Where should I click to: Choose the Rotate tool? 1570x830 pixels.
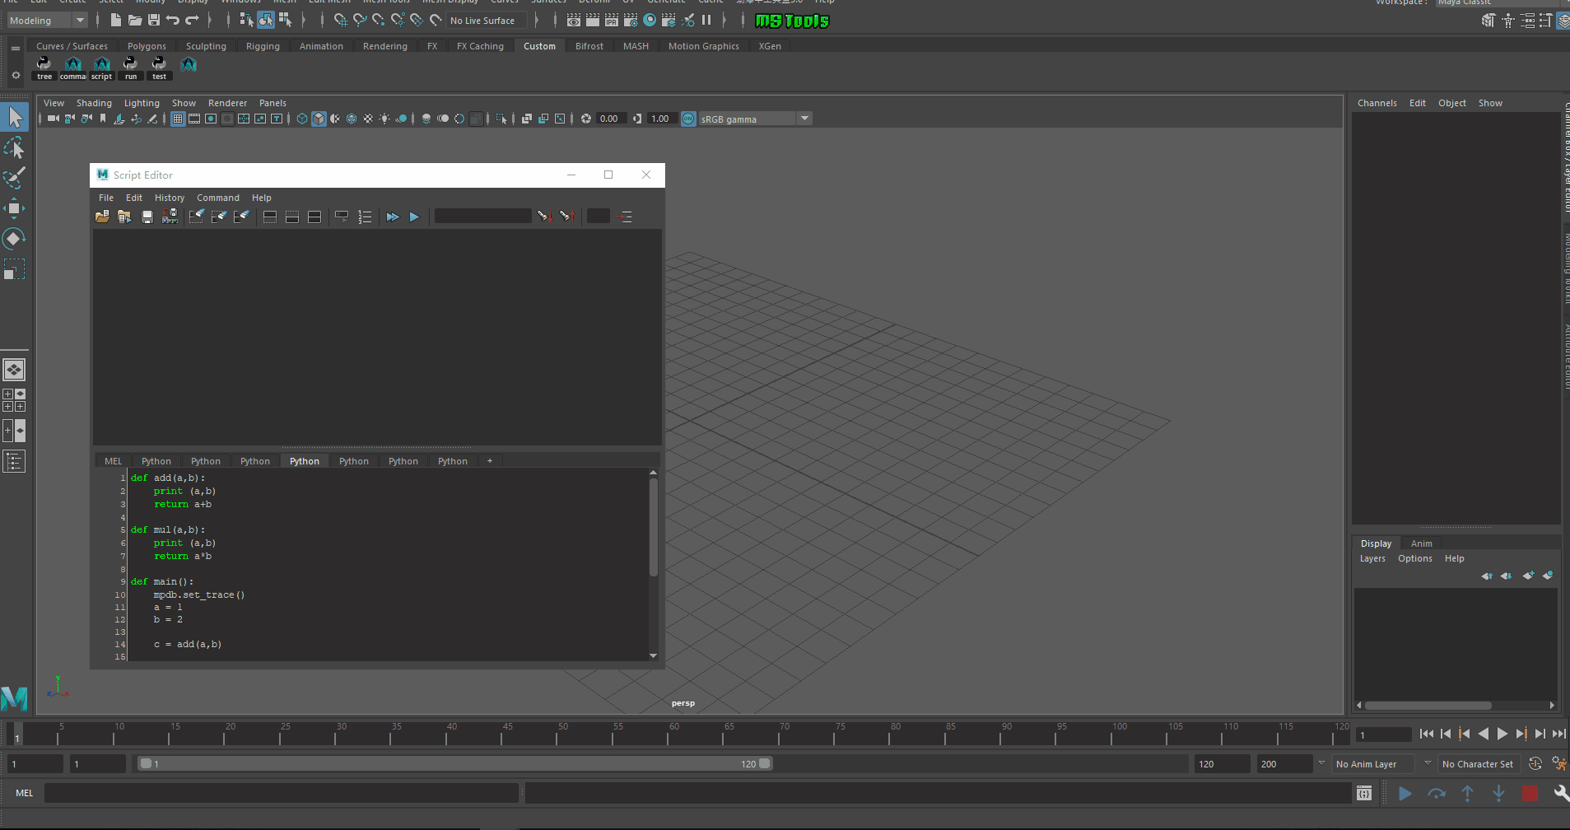coord(15,239)
